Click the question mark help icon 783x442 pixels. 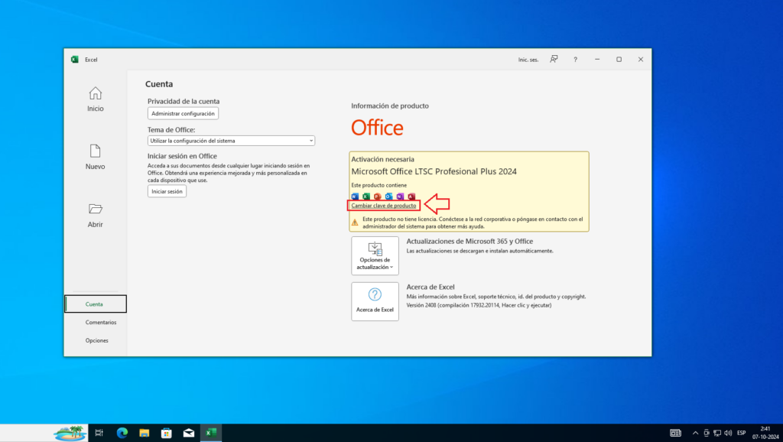point(575,59)
